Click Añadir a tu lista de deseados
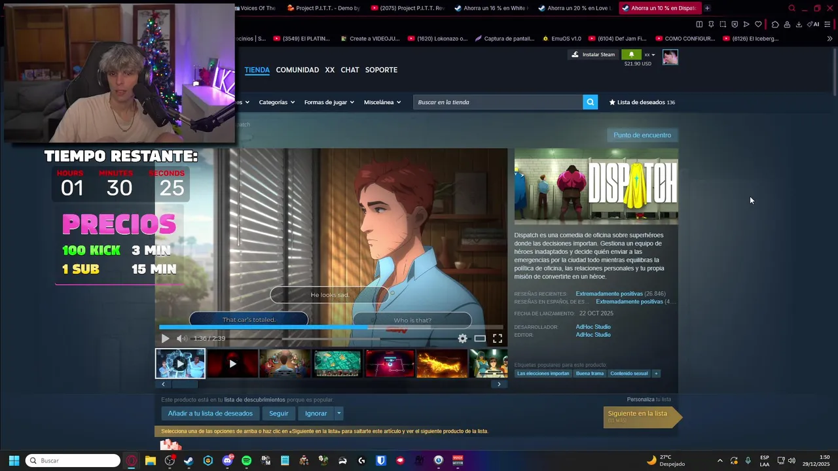Viewport: 838px width, 471px height. point(210,413)
